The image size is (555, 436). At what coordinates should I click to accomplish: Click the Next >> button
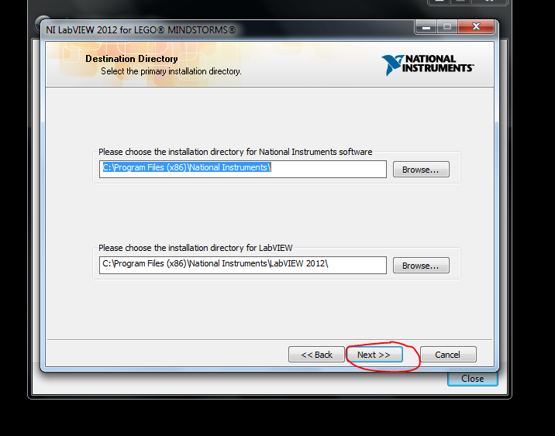tap(374, 355)
